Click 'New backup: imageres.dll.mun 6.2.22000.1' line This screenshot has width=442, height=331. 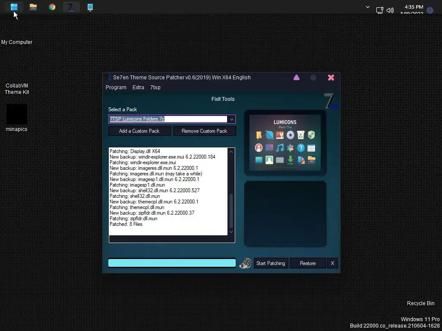coord(154,169)
